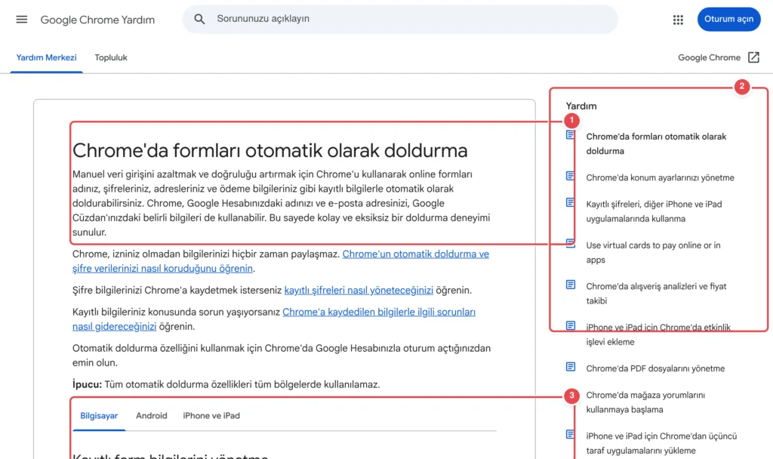The height and width of the screenshot is (459, 773).
Task: Click the document icon beside 'Chrome'da konum ayarlarınızı yönetme'
Action: 571,176
